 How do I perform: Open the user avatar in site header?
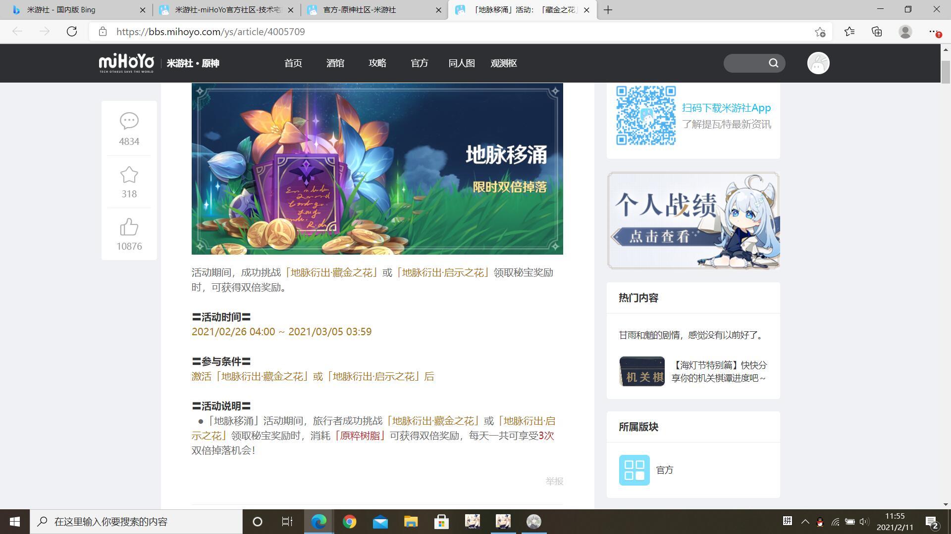(818, 63)
